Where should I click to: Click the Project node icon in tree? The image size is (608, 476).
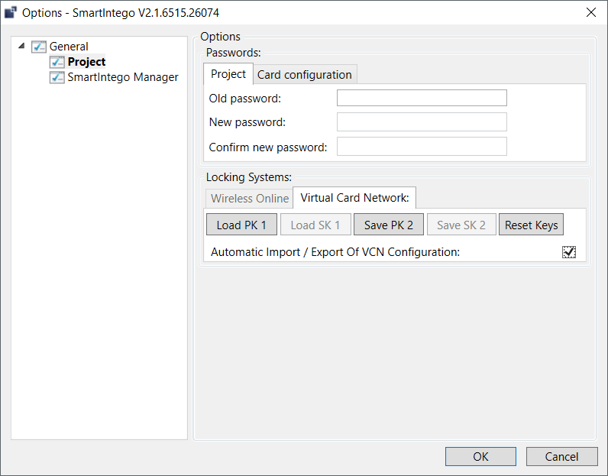[57, 62]
